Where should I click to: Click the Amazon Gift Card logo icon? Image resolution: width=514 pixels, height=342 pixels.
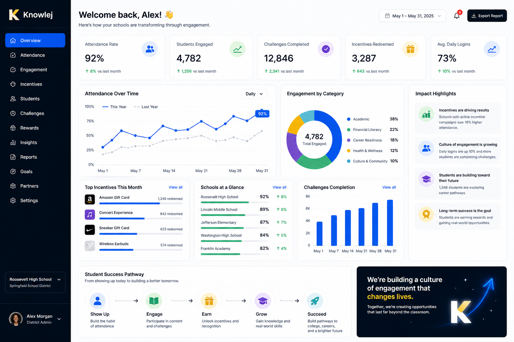pyautogui.click(x=90, y=199)
